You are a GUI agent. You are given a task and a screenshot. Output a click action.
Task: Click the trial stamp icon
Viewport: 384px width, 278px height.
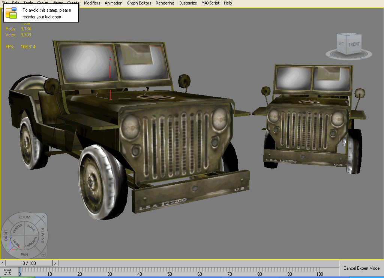click(11, 13)
